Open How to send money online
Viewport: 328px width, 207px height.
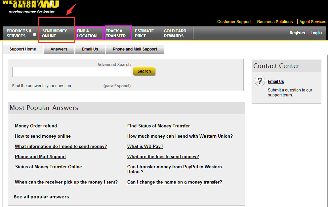(x=43, y=136)
